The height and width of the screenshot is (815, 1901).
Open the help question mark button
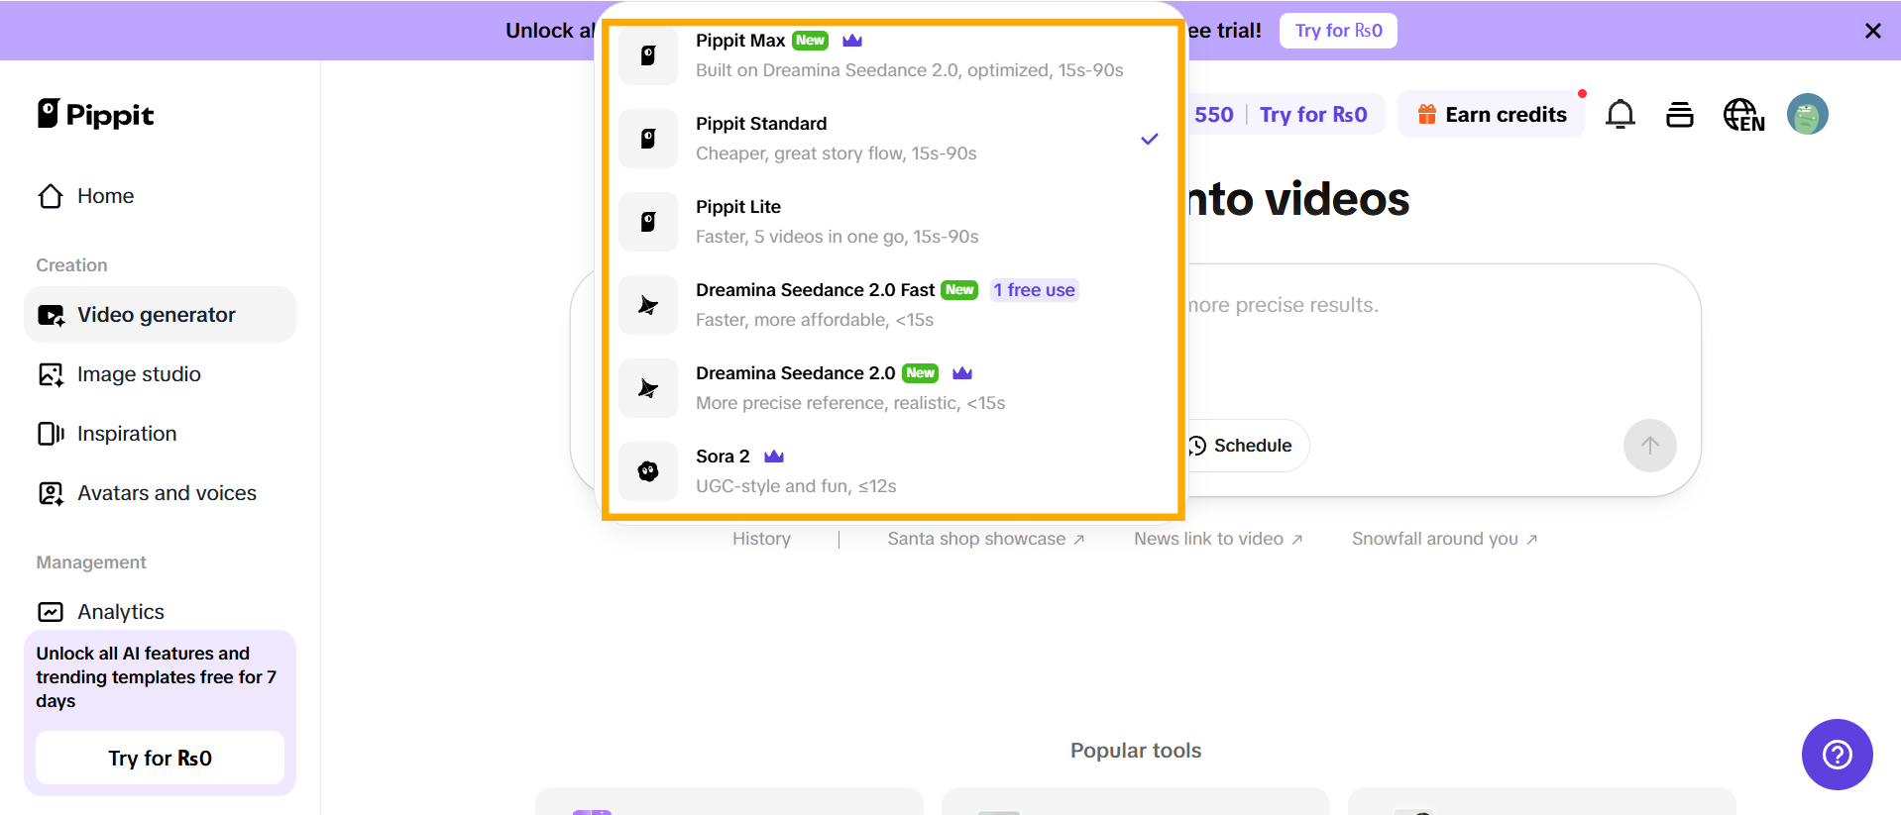(x=1837, y=755)
